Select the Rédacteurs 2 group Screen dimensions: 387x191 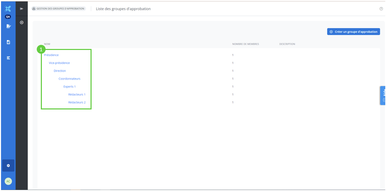[77, 102]
